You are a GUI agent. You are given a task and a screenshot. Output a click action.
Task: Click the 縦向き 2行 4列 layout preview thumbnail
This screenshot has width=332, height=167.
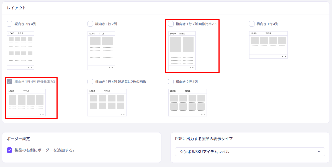point(20,50)
